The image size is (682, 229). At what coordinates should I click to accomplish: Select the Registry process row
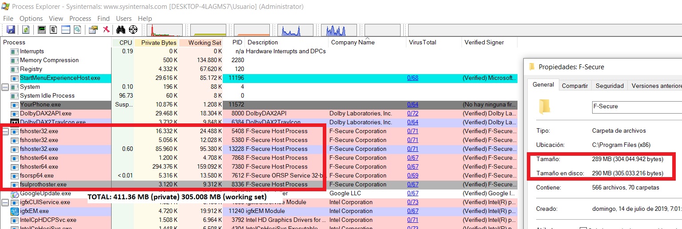259,69
